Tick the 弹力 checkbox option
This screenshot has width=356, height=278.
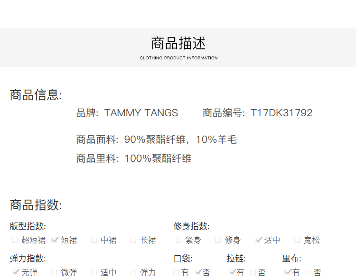tap(134, 272)
